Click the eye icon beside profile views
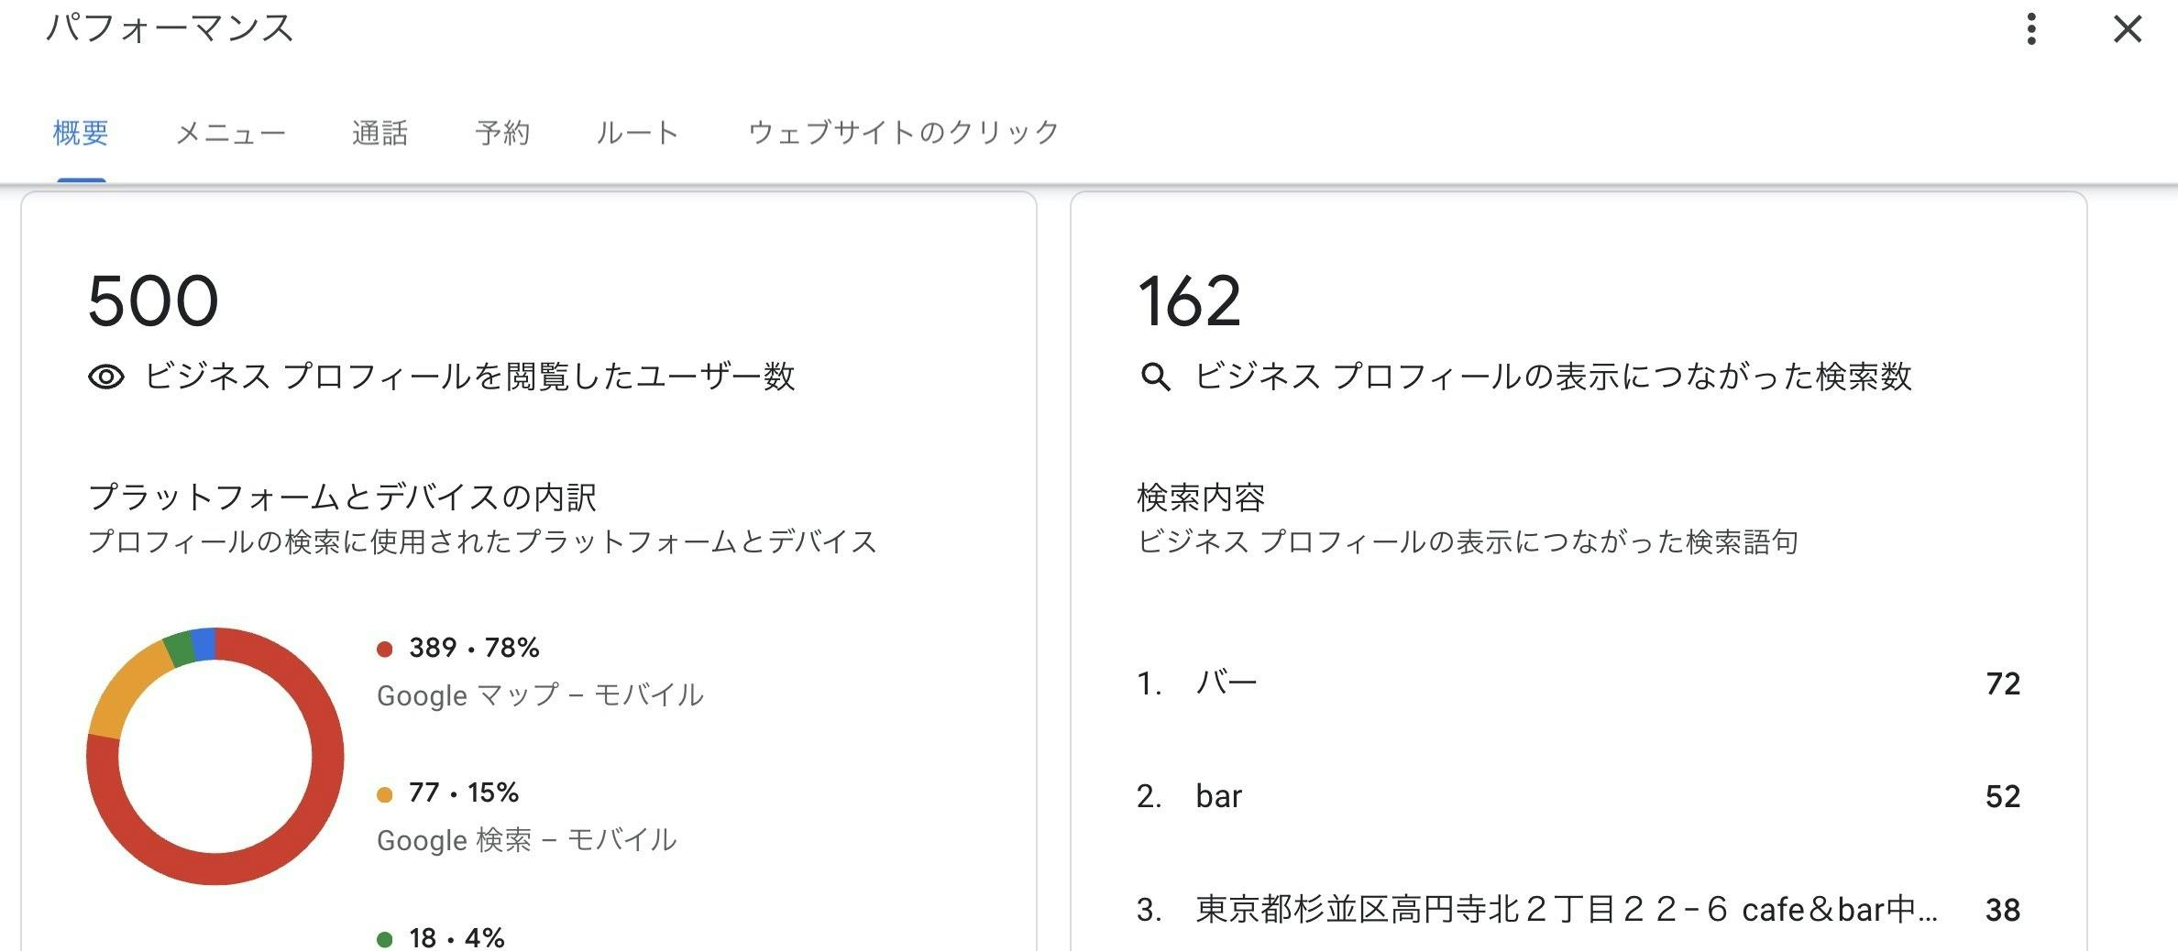Screen dimensions: 2178x951 pyautogui.click(x=106, y=377)
